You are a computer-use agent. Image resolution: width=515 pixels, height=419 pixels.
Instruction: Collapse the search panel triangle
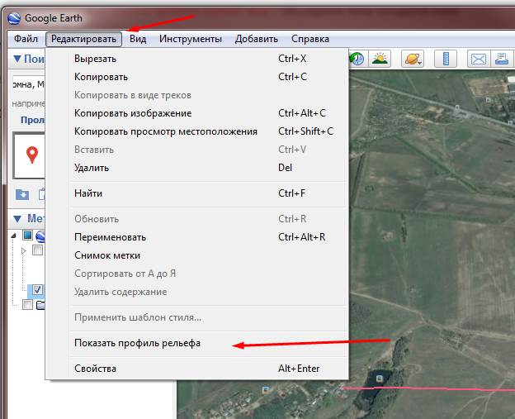pos(16,60)
